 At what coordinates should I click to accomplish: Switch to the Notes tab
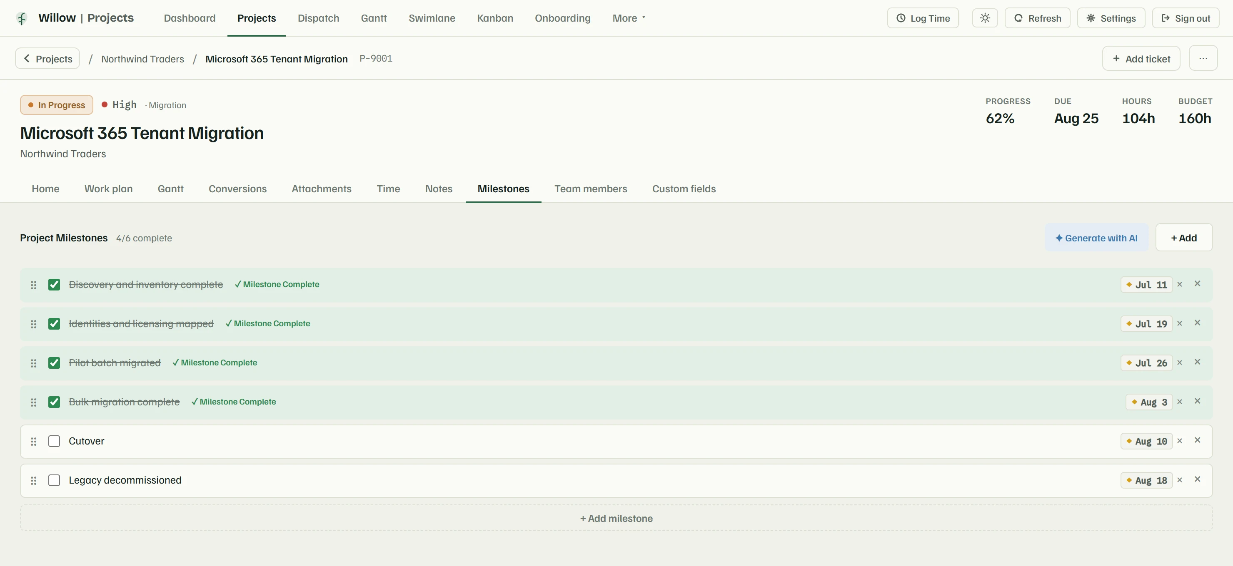[x=439, y=189]
